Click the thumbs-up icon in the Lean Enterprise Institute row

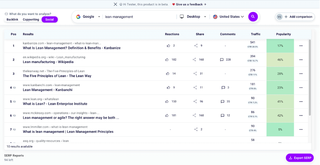(x=167, y=102)
